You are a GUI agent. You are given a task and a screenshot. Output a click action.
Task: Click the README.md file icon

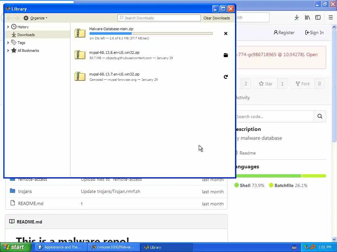13,203
